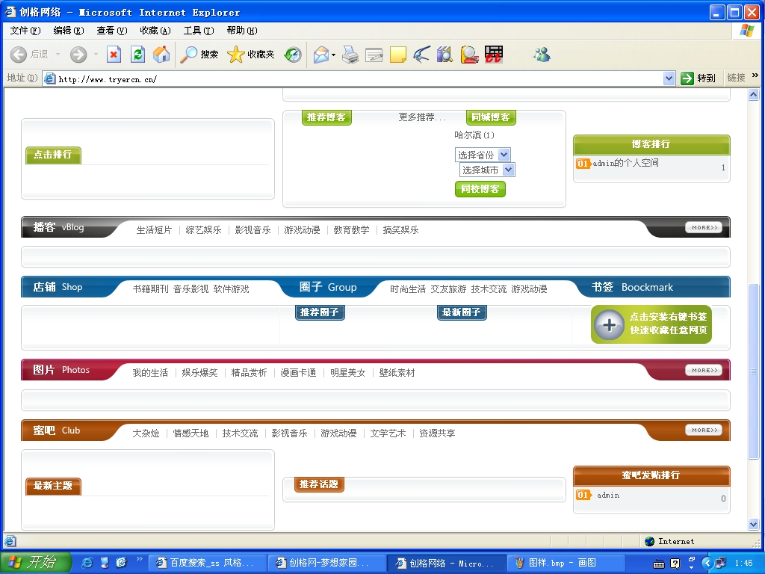
Task: Click the Show Desktop quick launch icon
Action: pyautogui.click(x=105, y=563)
